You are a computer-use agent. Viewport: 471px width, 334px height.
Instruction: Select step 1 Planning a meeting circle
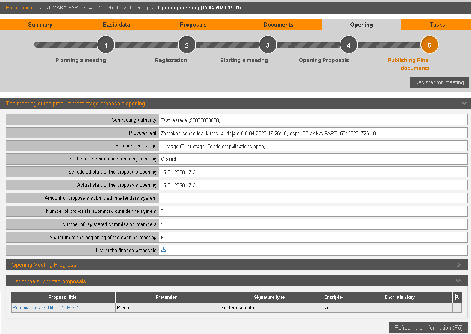coord(106,45)
